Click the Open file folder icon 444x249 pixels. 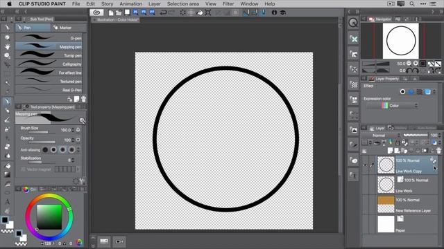(x=119, y=12)
